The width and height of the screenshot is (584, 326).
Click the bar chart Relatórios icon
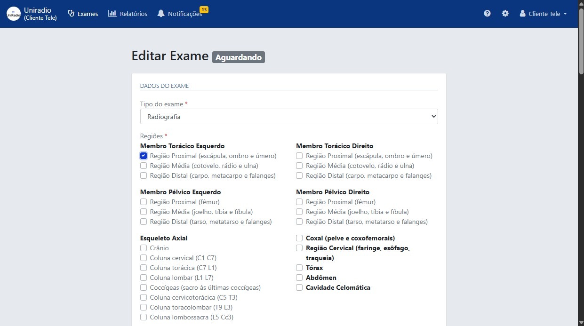coord(112,14)
